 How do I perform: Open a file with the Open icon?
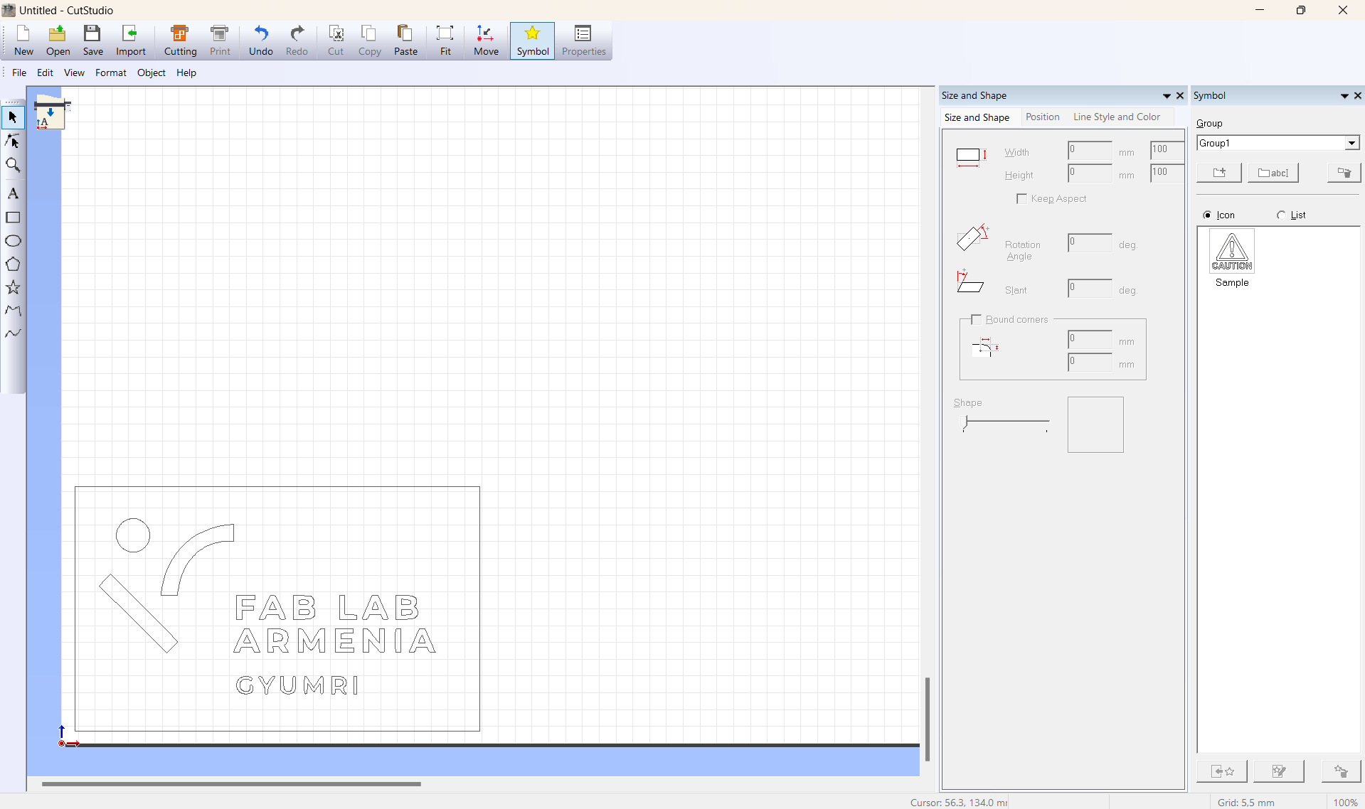[x=58, y=41]
